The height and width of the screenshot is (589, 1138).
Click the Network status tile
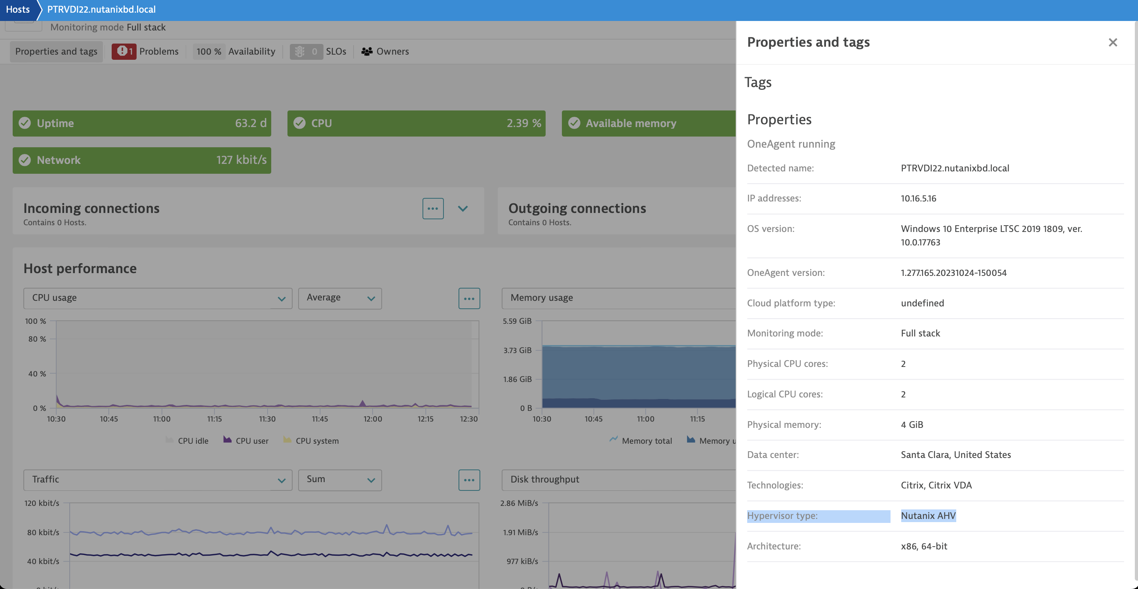[142, 160]
